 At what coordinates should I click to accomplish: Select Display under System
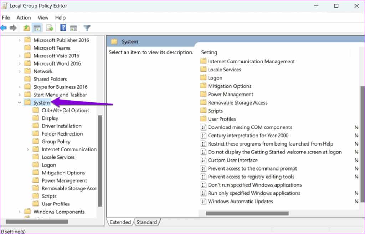tap(50, 118)
